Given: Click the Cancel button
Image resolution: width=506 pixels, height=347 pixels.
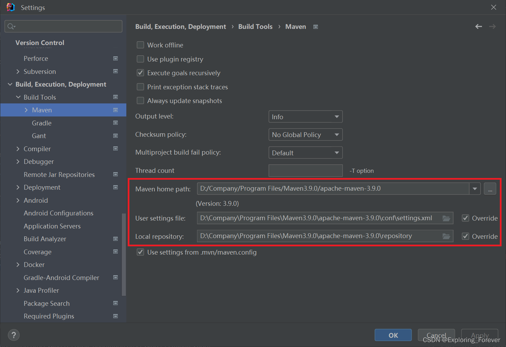Looking at the screenshot, I should pyautogui.click(x=436, y=335).
